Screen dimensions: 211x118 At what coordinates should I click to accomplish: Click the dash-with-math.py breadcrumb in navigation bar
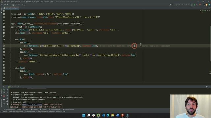click(19, 5)
